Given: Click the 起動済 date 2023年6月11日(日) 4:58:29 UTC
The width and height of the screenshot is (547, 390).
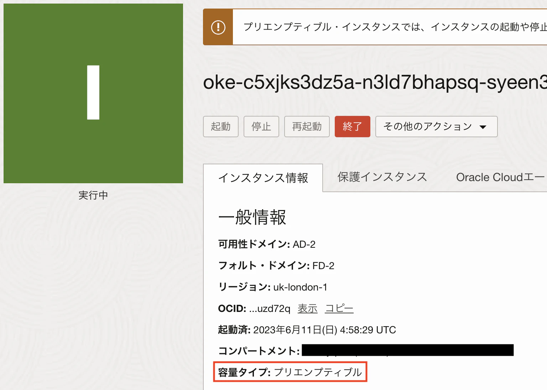Looking at the screenshot, I should (324, 330).
